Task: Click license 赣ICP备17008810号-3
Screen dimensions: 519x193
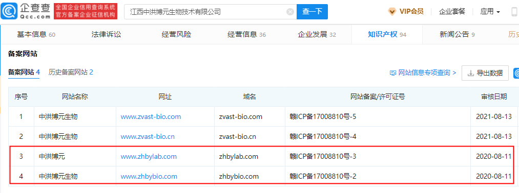Action: pyautogui.click(x=323, y=156)
